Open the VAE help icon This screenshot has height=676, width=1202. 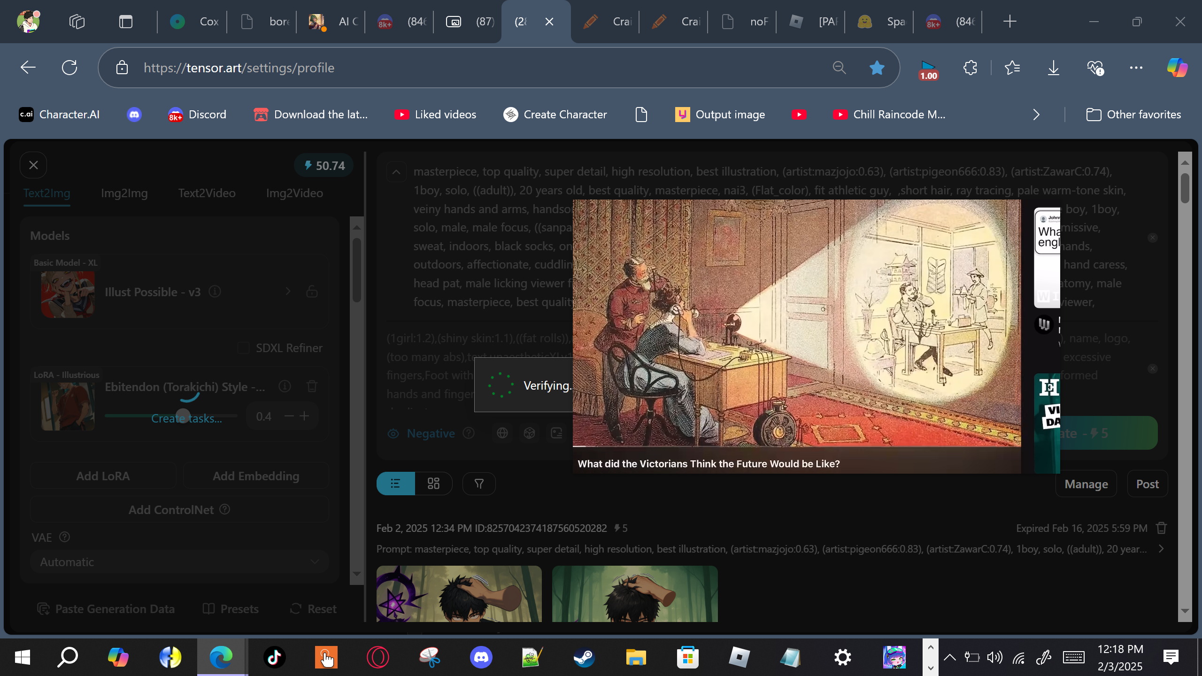click(x=65, y=537)
